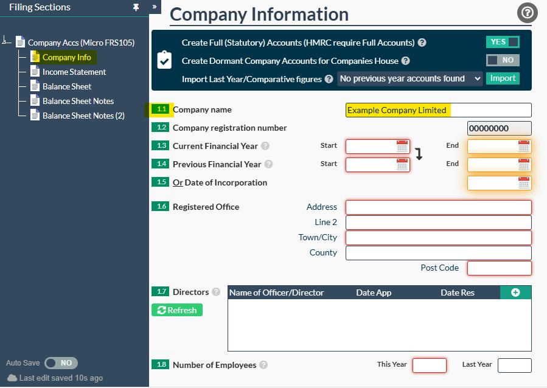Click the This Year employees field
The width and height of the screenshot is (547, 388).
point(430,365)
